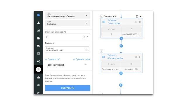Image resolution: width=187 pixels, height=105 pixels.
Task: Click the logout icon in sidebar
Action: click(38, 93)
